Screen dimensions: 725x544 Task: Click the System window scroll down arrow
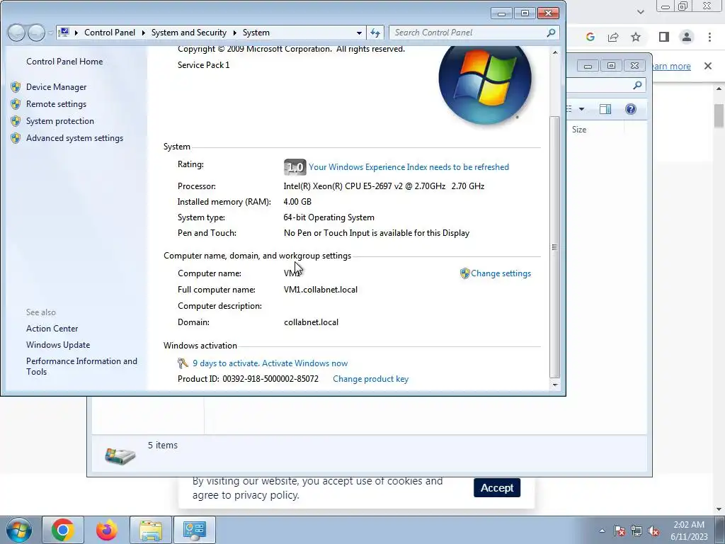tap(555, 385)
